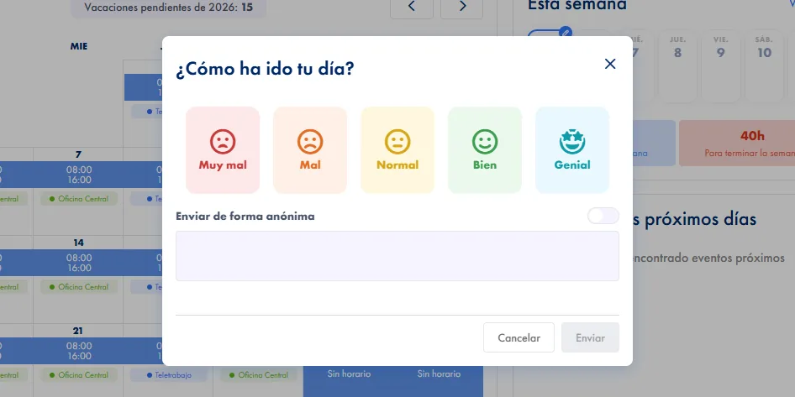Click the 40h Para terminar la semana card
Screen dimensions: 795x397
[737, 143]
